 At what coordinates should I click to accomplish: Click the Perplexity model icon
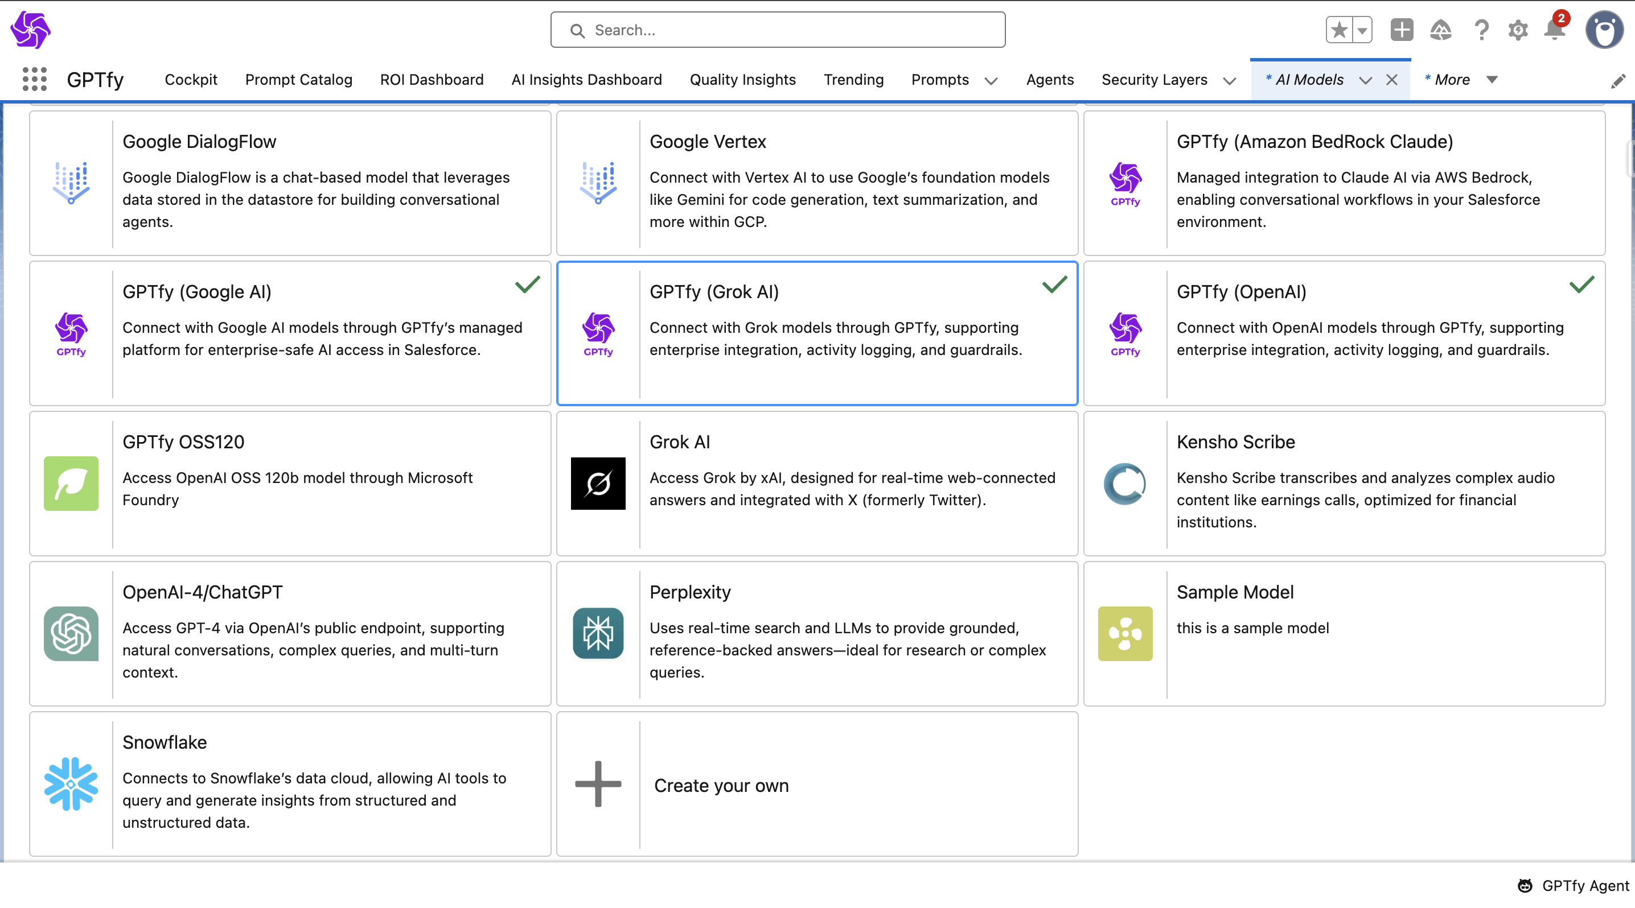597,633
